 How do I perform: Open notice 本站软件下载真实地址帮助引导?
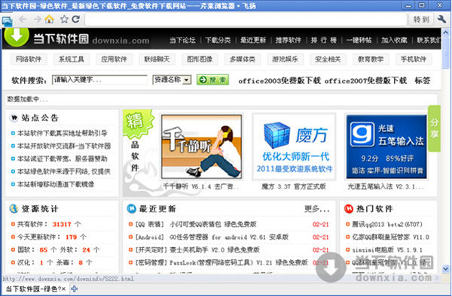(x=63, y=133)
